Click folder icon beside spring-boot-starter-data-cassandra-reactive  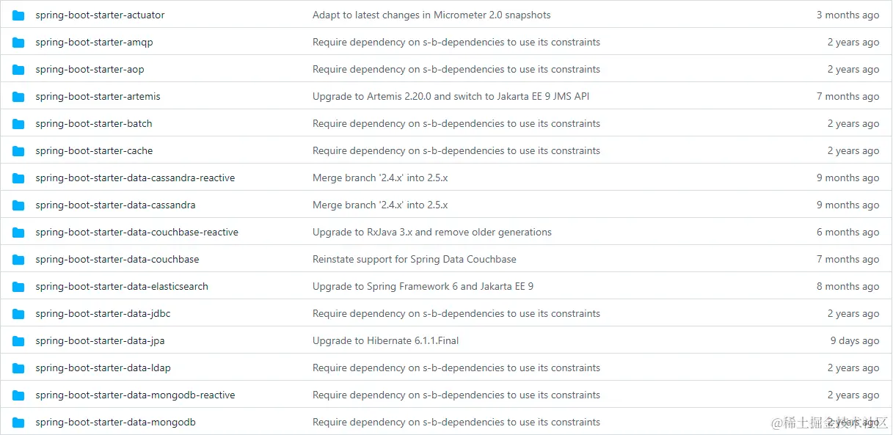click(18, 178)
